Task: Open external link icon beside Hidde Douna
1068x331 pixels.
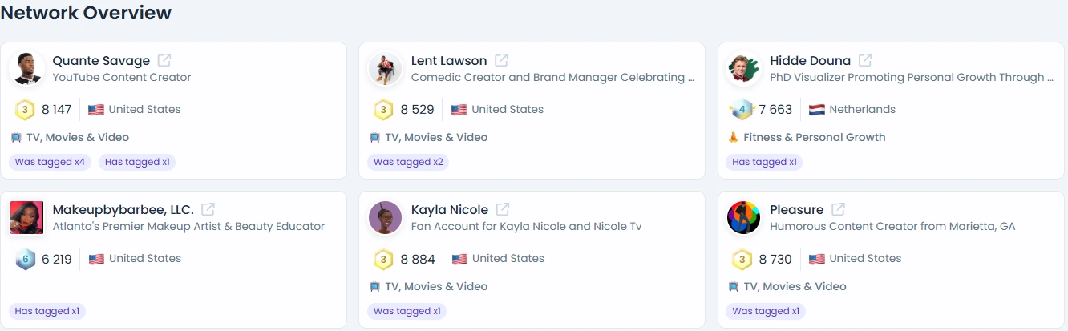Action: click(865, 60)
